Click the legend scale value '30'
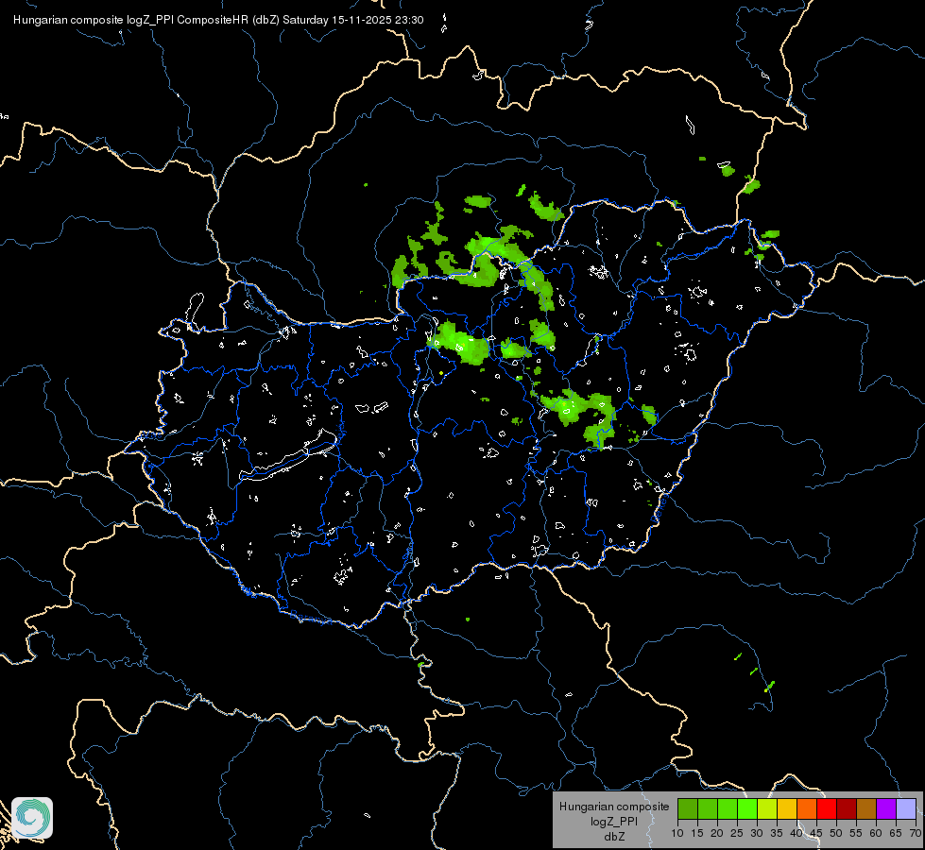This screenshot has height=850, width=925. click(757, 834)
